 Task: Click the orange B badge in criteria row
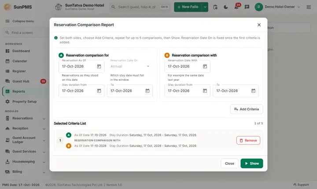click(x=69, y=146)
